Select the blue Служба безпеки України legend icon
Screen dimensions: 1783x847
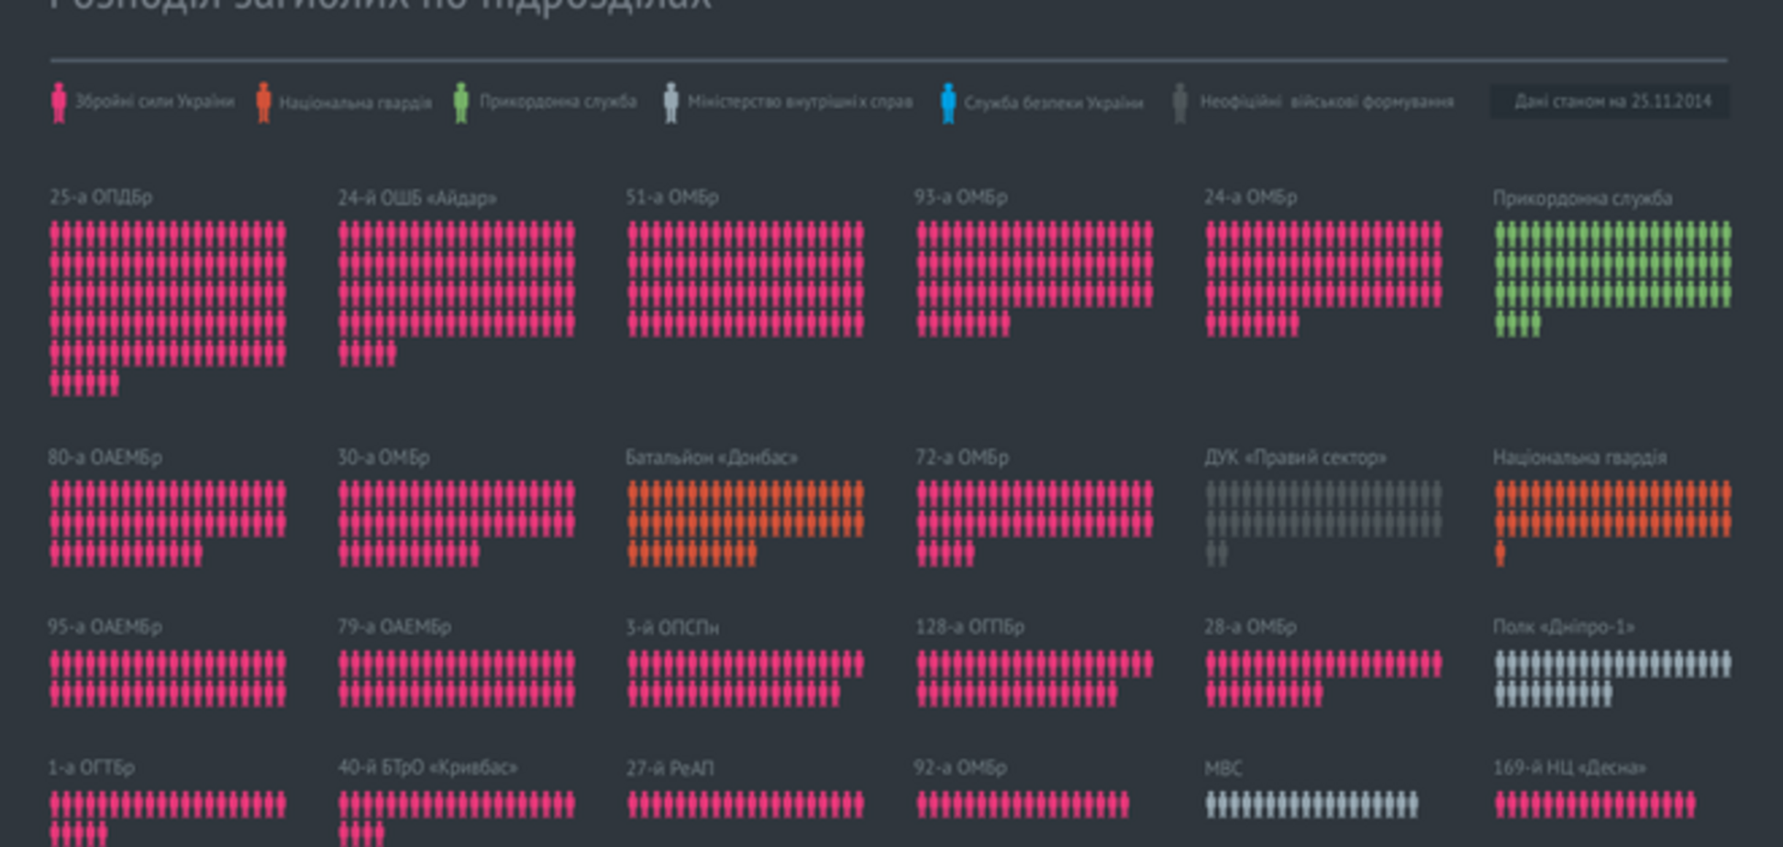pos(947,102)
